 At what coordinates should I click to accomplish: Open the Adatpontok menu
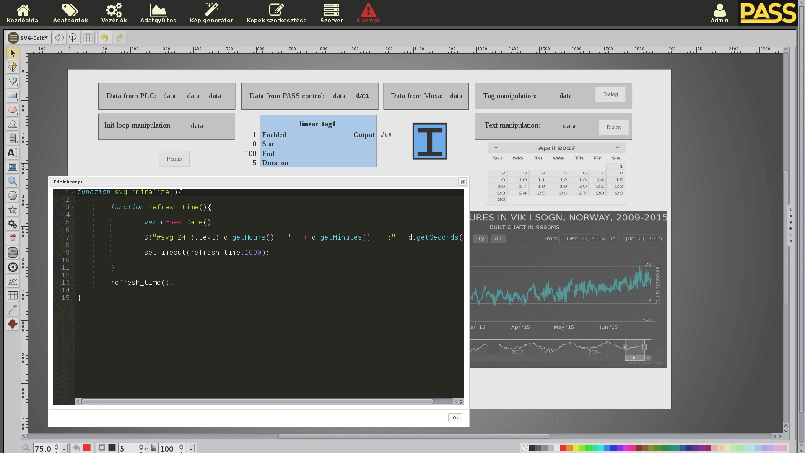[x=70, y=13]
